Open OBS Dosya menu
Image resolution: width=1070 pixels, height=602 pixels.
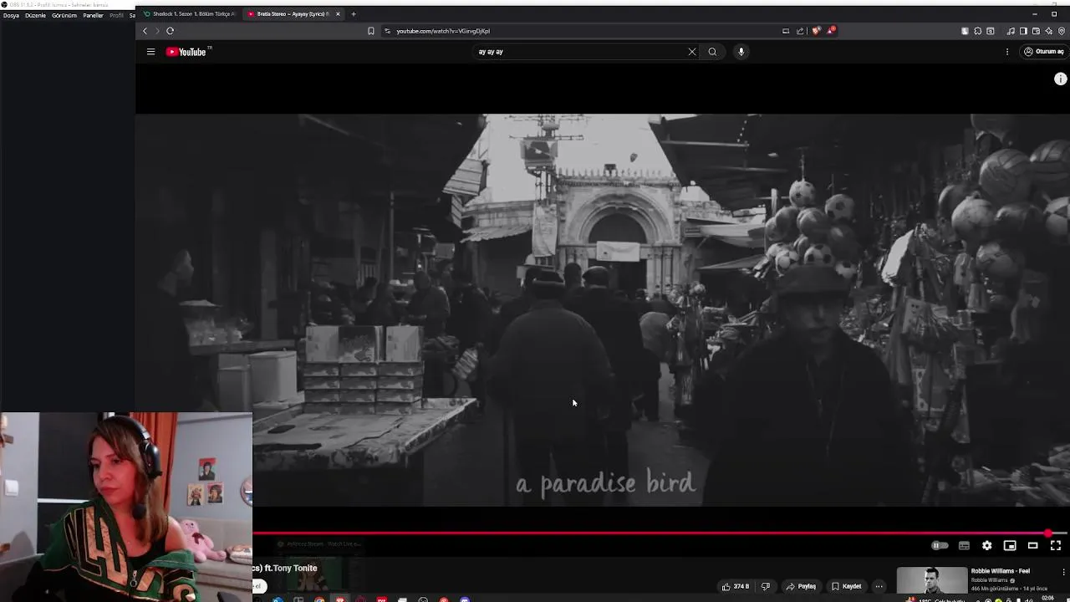pos(11,15)
